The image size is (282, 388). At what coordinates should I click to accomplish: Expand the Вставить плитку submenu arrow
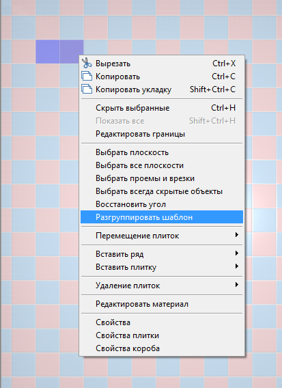click(237, 266)
